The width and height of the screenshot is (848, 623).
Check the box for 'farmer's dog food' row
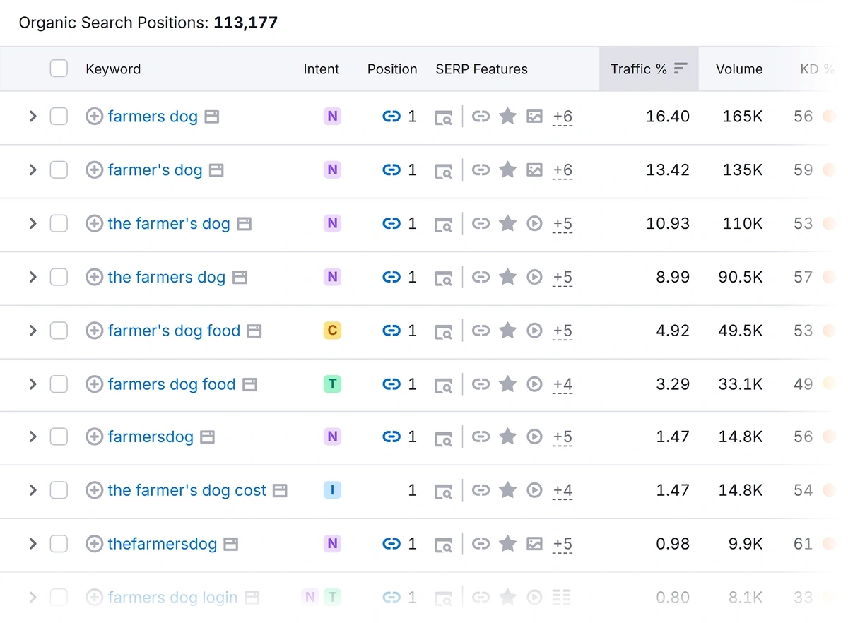(x=59, y=331)
